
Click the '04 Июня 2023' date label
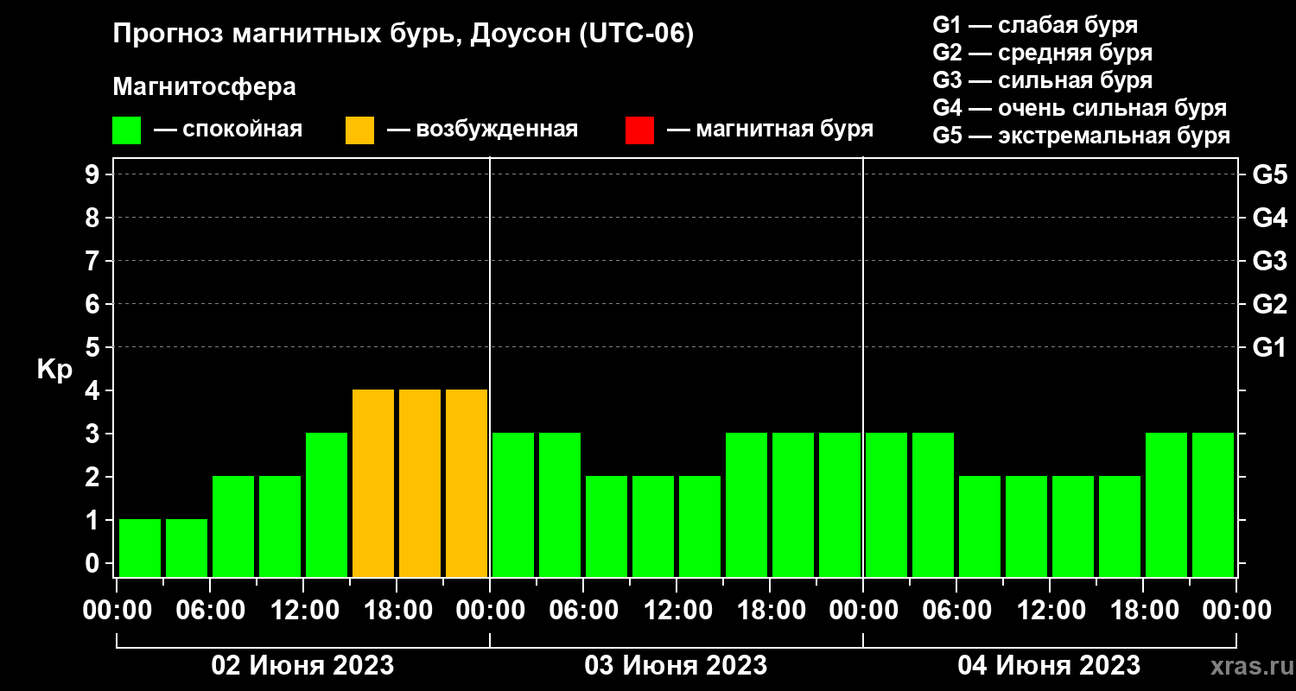(x=1049, y=666)
